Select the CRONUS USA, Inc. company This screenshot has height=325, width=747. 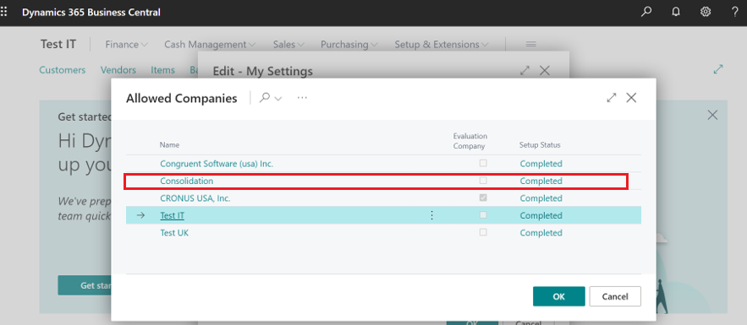click(x=195, y=198)
